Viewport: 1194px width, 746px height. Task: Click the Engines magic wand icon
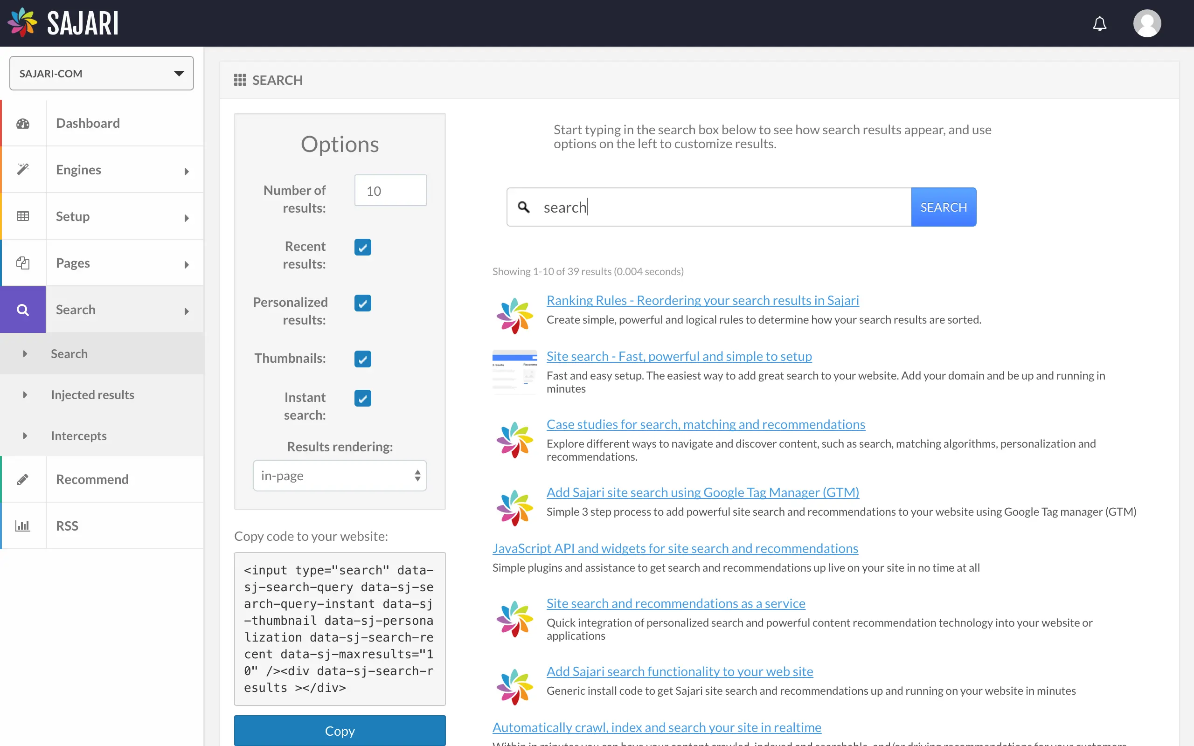click(23, 169)
